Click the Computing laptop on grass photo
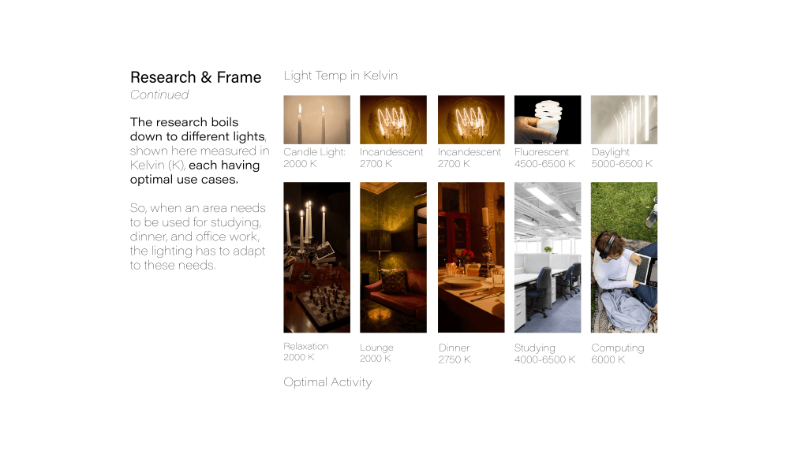Image resolution: width=808 pixels, height=454 pixels. pos(624,258)
